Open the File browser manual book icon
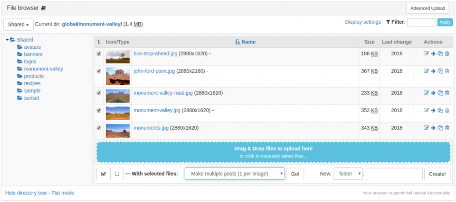This screenshot has height=202, width=456. (43, 8)
